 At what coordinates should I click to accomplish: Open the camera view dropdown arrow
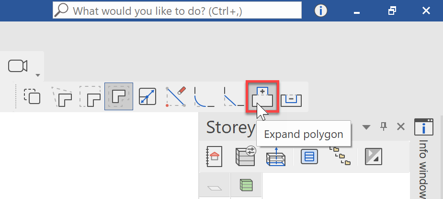(x=38, y=75)
